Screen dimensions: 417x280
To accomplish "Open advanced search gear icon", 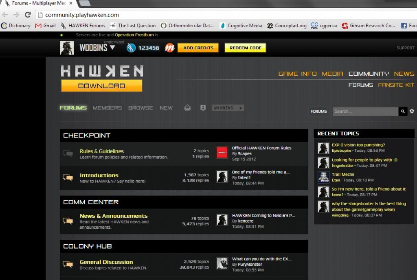I will tap(412, 112).
